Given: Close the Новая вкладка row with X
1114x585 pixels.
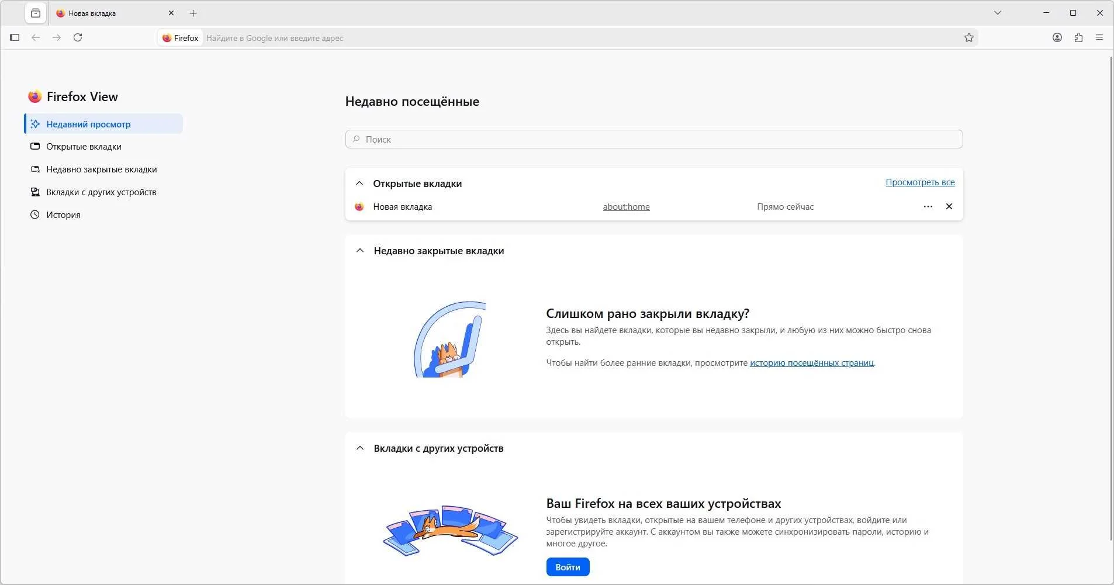Looking at the screenshot, I should pyautogui.click(x=949, y=206).
